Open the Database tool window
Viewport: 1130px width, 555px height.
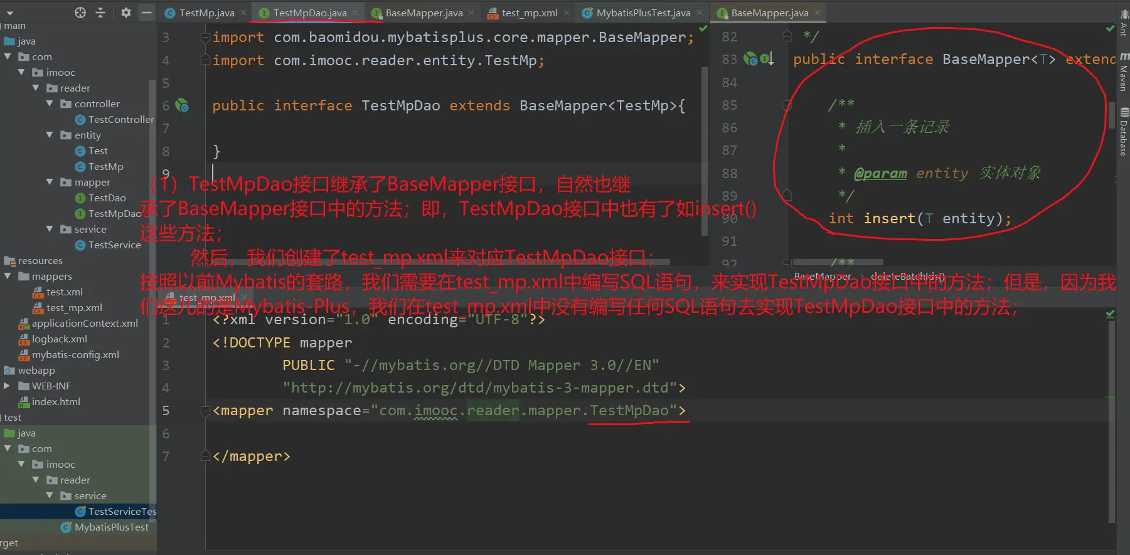click(1124, 132)
